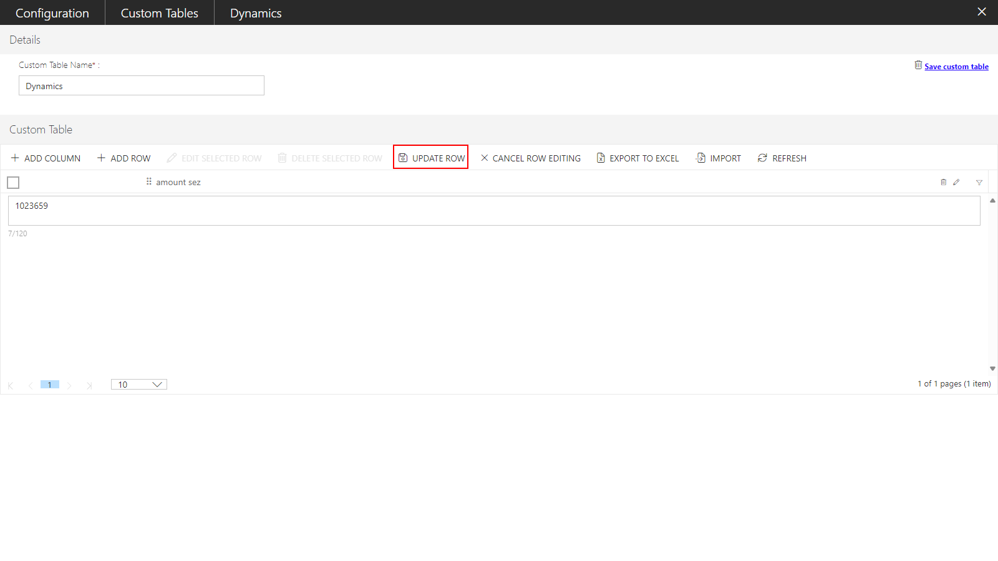The image size is (998, 561).
Task: Click the row value field containing 1023659
Action: (x=493, y=211)
